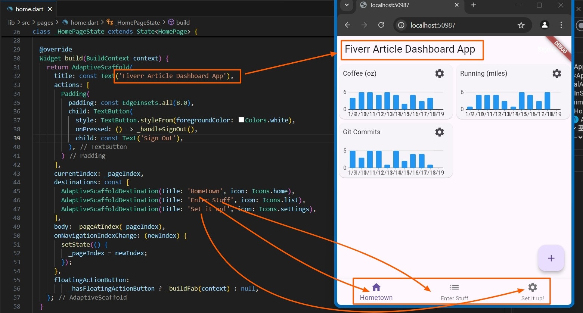Click the _handleSignOut() call in code
This screenshot has height=313, width=583.
point(165,129)
